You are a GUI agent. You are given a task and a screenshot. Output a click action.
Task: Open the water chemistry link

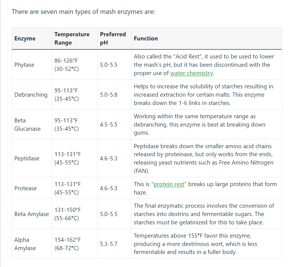click(x=192, y=73)
